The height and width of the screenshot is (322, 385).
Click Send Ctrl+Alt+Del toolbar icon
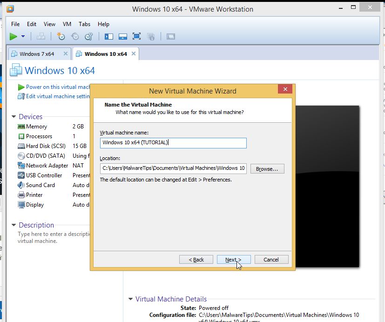[41, 37]
